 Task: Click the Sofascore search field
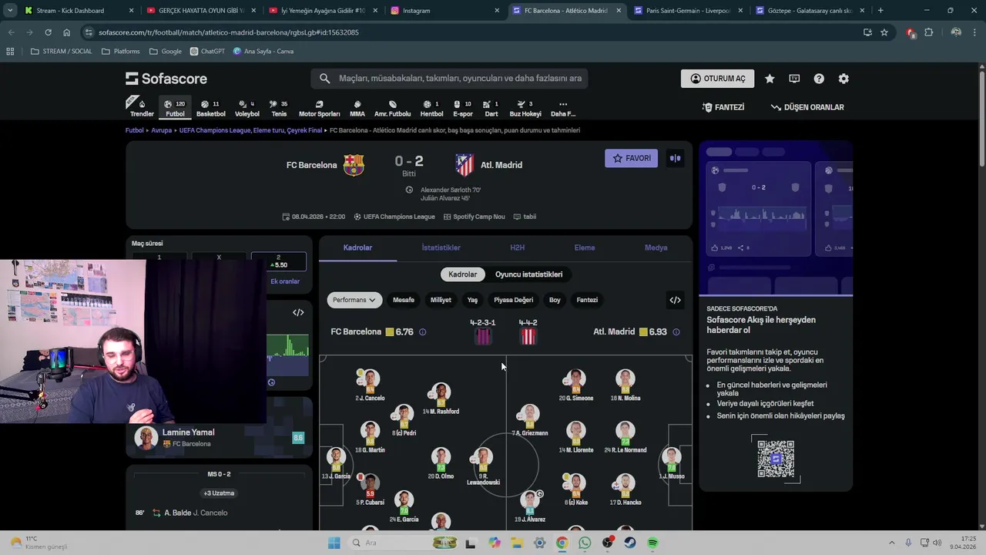[450, 79]
